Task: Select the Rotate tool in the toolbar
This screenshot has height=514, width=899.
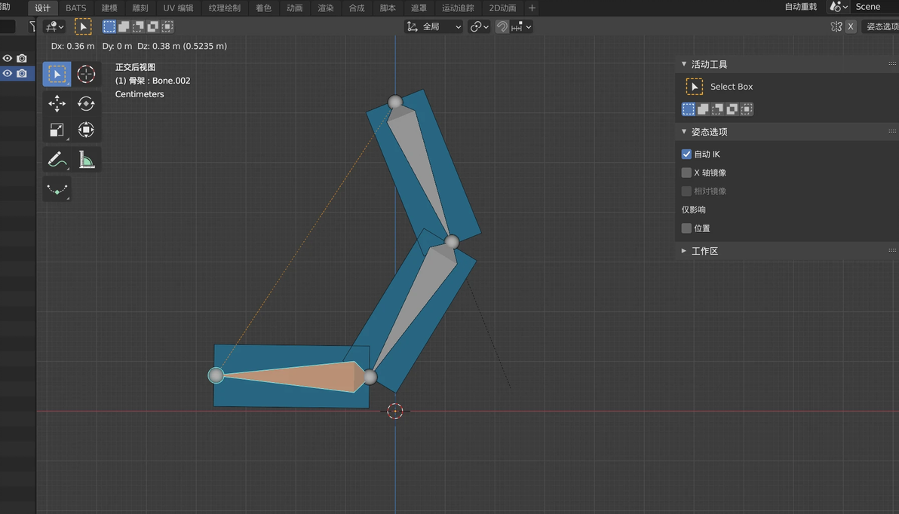Action: tap(86, 104)
